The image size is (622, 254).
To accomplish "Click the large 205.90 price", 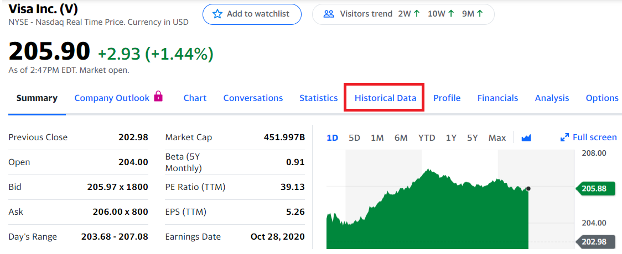I will click(x=49, y=52).
